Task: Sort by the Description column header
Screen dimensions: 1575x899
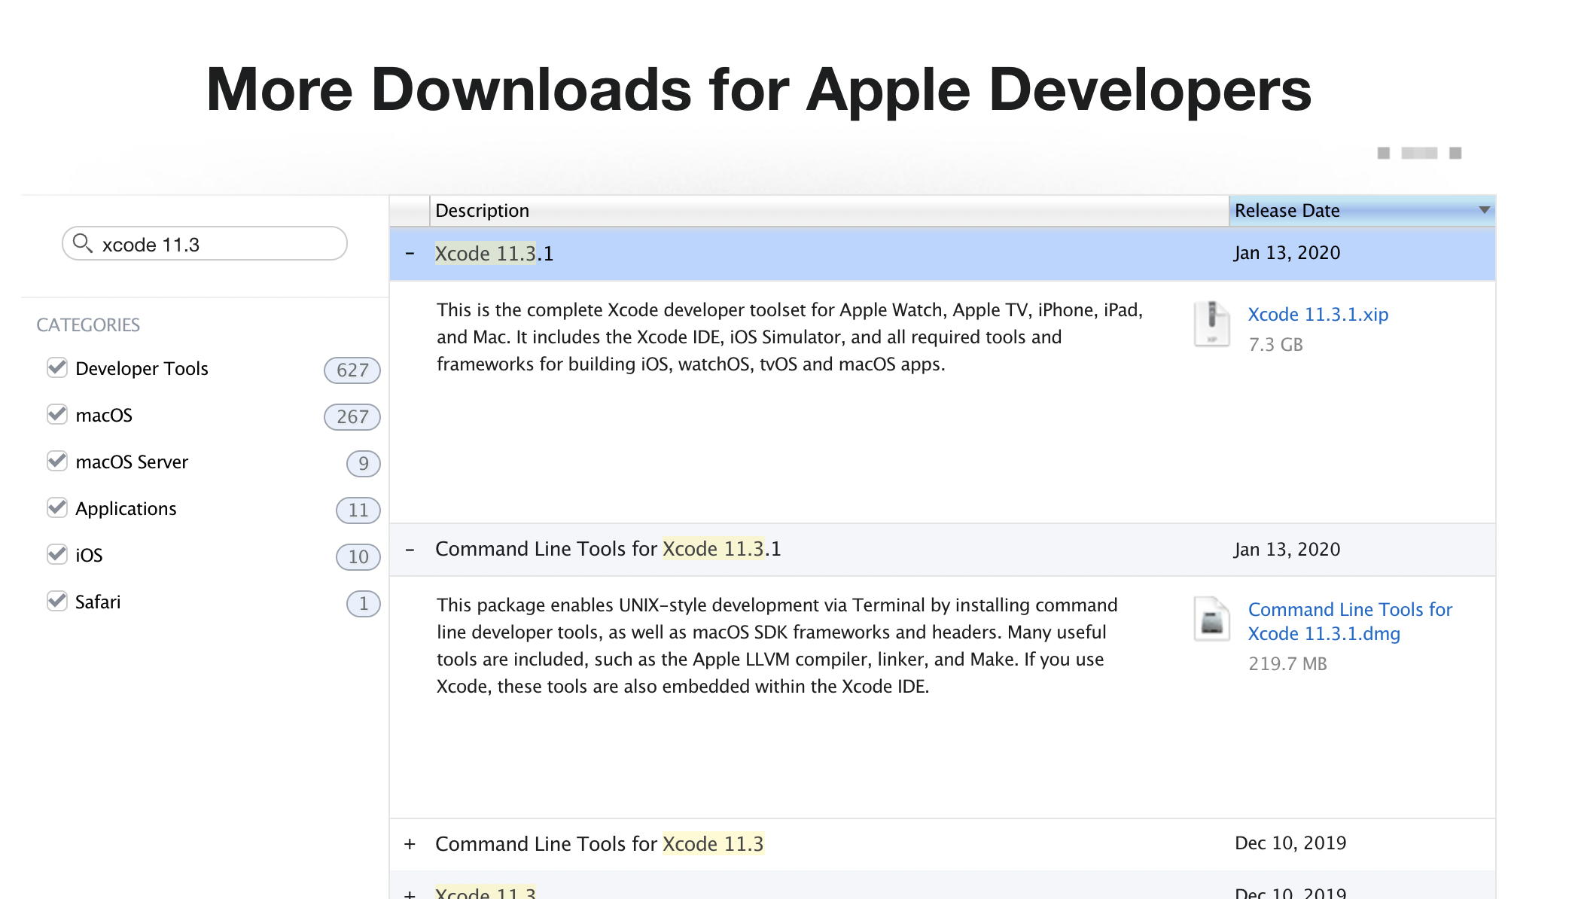Action: click(x=829, y=211)
